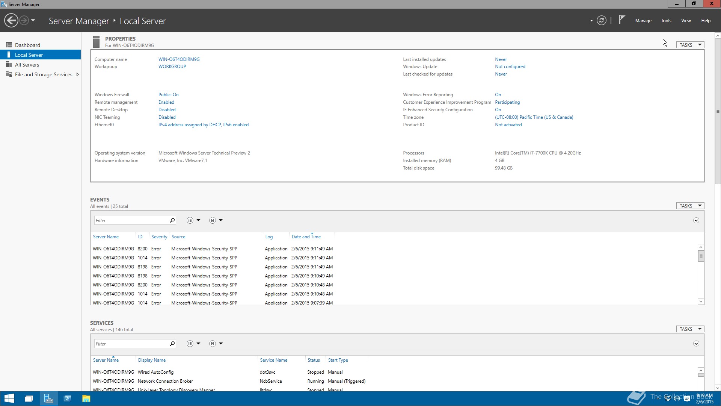Viewport: 721px width, 406px height.
Task: Open the Notifications flag
Action: pyautogui.click(x=622, y=20)
